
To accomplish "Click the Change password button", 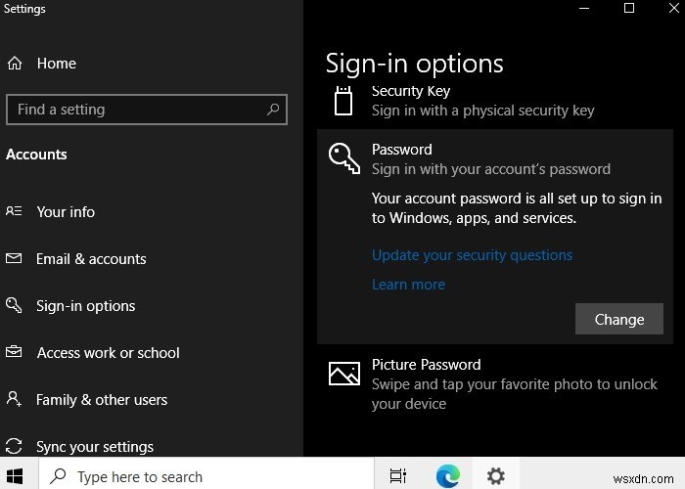I will tap(619, 319).
